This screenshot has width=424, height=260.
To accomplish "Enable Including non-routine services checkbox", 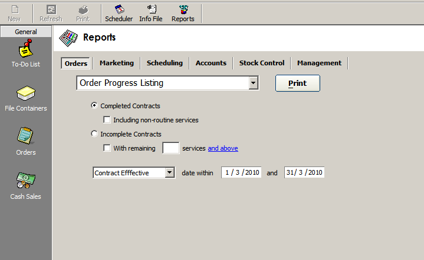I will (x=107, y=120).
